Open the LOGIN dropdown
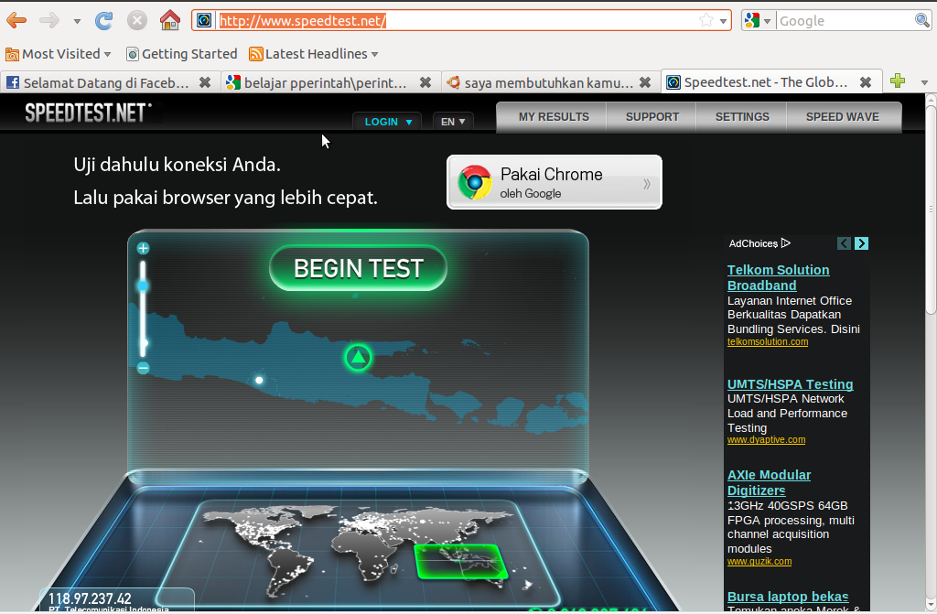Screen dimensions: 937x614 (387, 122)
